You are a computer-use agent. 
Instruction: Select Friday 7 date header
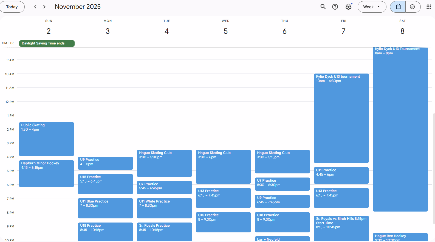pyautogui.click(x=343, y=31)
